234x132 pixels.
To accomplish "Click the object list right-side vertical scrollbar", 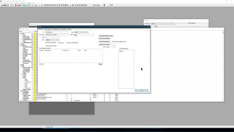I will click(x=223, y=66).
